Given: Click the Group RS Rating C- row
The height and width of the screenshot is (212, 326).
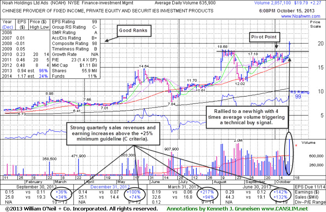Looking at the screenshot, I should pyautogui.click(x=75, y=27).
